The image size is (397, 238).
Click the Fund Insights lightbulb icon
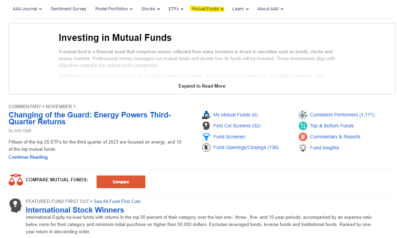(x=303, y=148)
